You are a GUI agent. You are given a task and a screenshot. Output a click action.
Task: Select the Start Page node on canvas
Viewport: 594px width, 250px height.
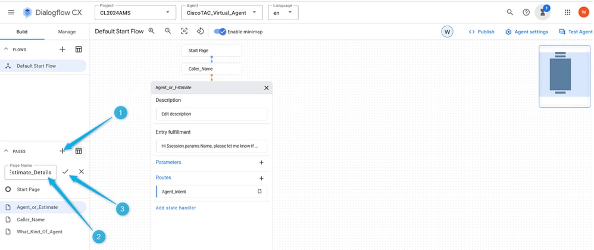[x=211, y=51]
